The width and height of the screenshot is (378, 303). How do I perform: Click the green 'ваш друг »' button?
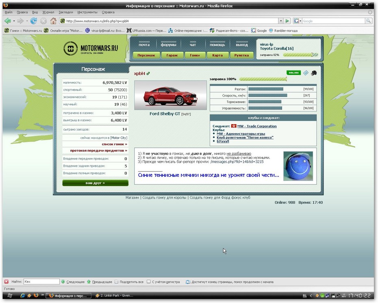coord(95,183)
